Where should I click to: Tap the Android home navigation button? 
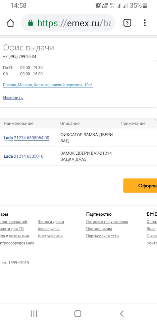pyautogui.click(x=78, y=314)
